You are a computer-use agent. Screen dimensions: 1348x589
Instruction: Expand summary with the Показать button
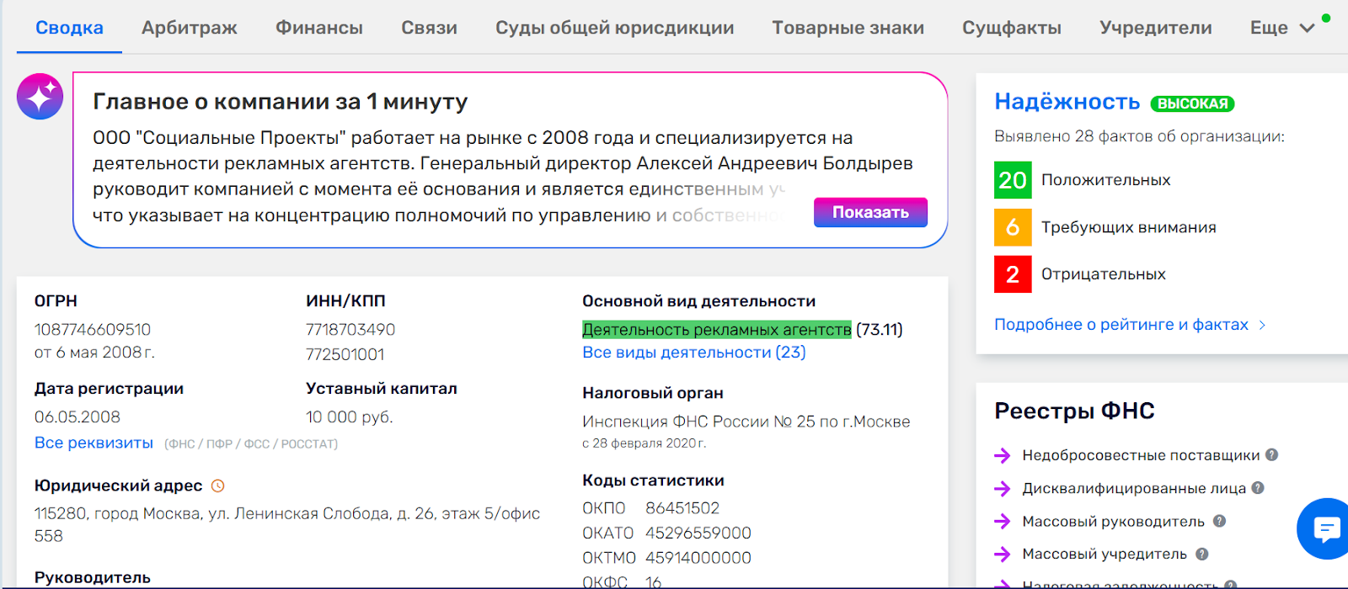pos(870,212)
